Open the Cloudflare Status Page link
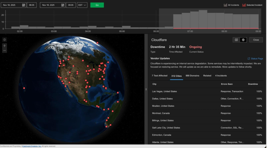Image resolution: width=267 pixels, height=148 pixels. tap(255, 58)
